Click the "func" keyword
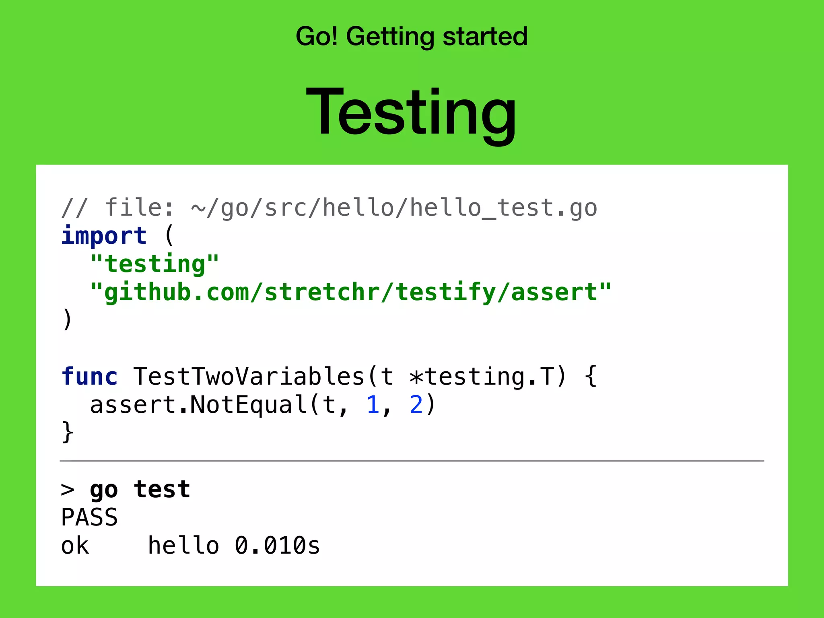Viewport: 824px width, 618px height. [x=89, y=377]
